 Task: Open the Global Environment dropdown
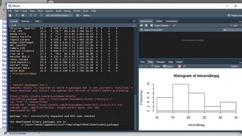pos(152,30)
